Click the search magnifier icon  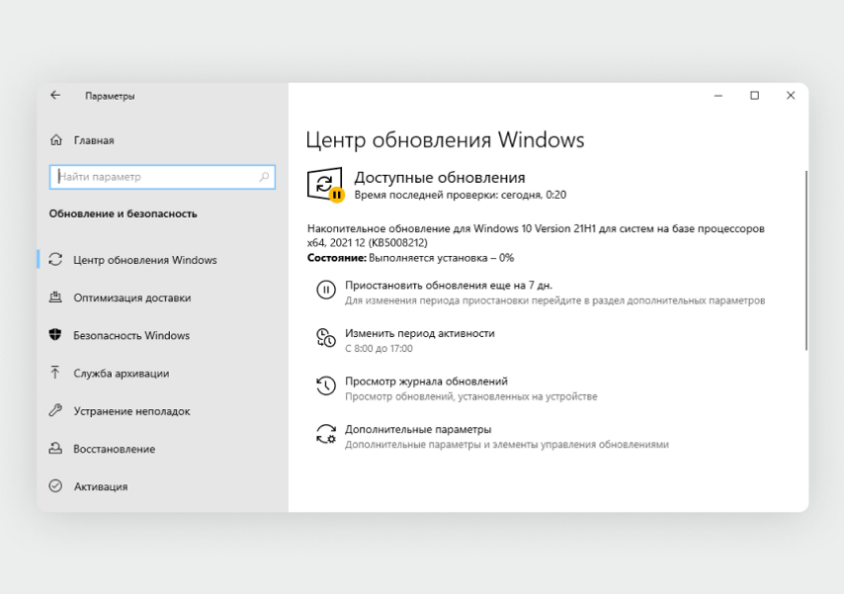[x=264, y=177]
